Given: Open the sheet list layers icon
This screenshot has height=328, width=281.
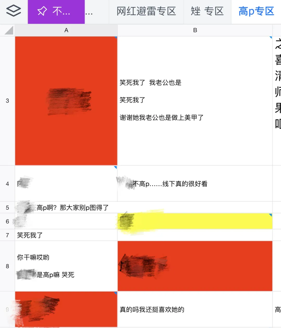Looking at the screenshot, I should point(14,11).
